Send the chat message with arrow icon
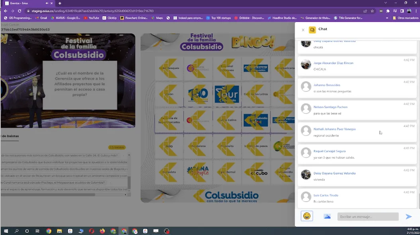420x235 pixels. click(x=408, y=217)
